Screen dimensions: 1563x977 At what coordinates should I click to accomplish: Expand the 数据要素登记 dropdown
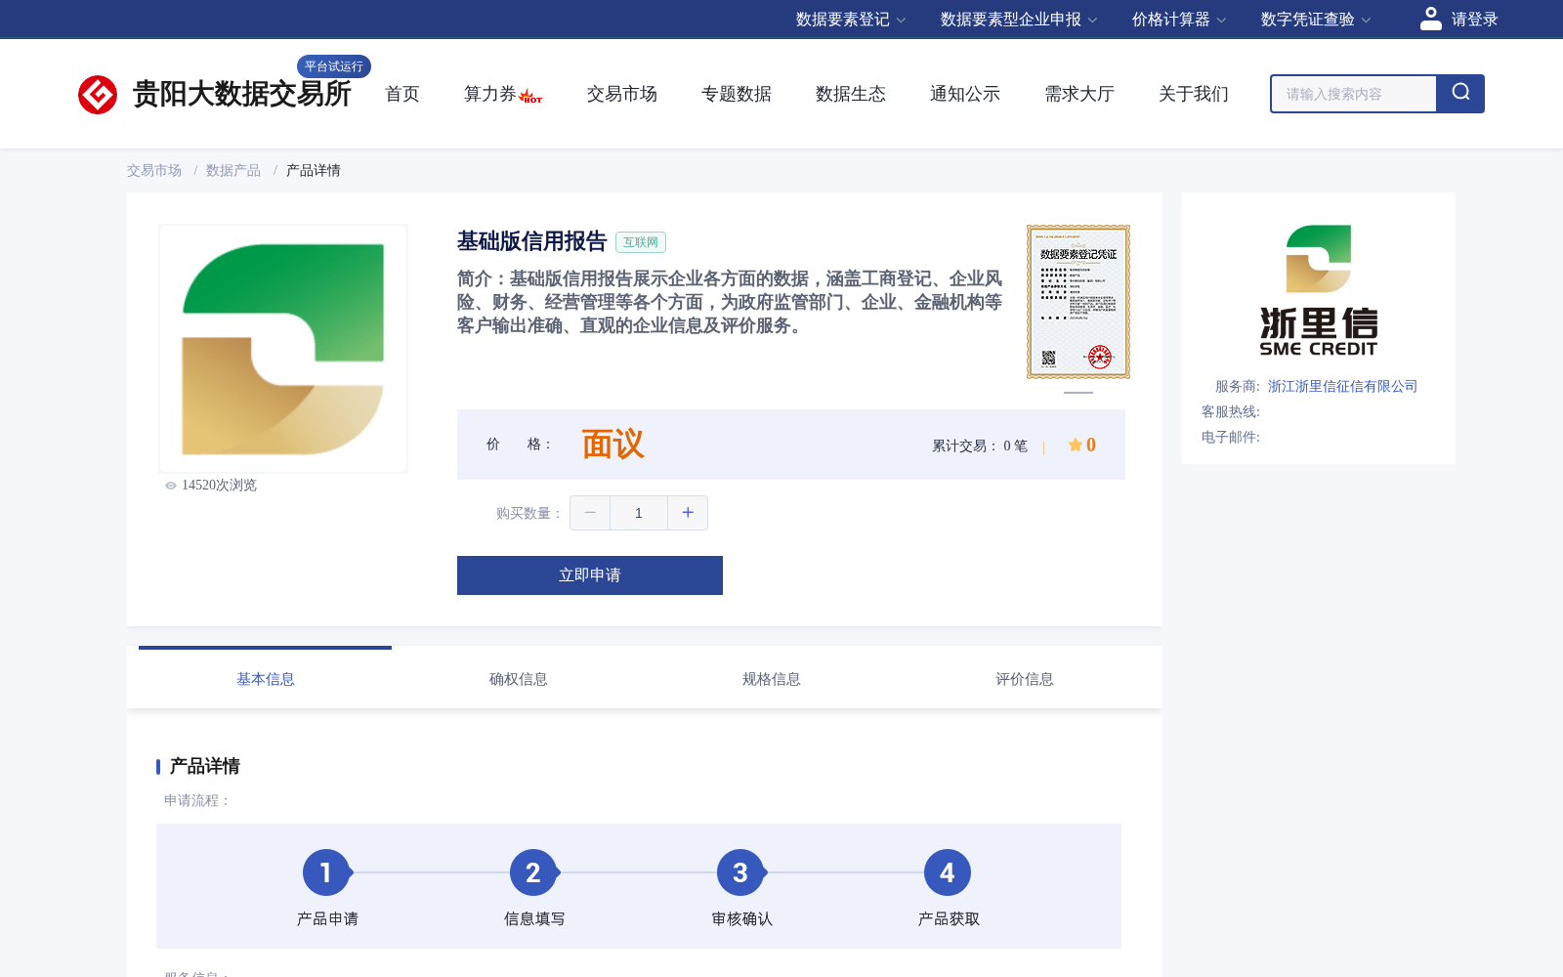tap(851, 20)
